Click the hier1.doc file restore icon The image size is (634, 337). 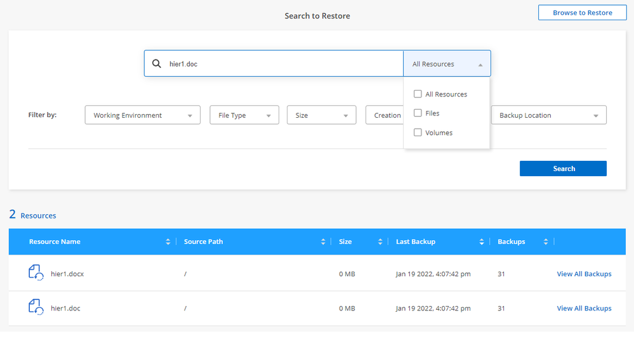(x=36, y=308)
